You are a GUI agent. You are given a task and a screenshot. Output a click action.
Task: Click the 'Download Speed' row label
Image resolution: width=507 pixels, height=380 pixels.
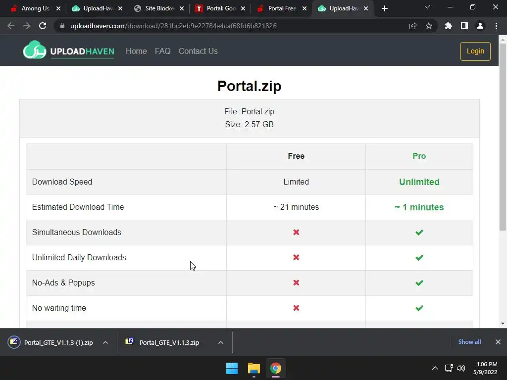pos(62,182)
